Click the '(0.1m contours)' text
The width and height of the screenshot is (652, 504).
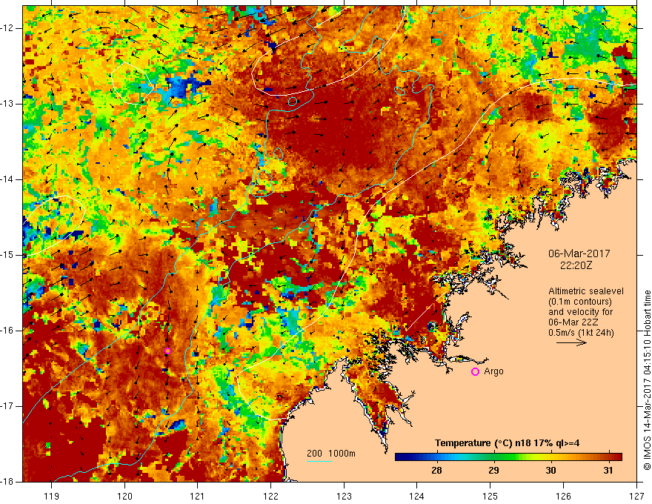click(580, 302)
